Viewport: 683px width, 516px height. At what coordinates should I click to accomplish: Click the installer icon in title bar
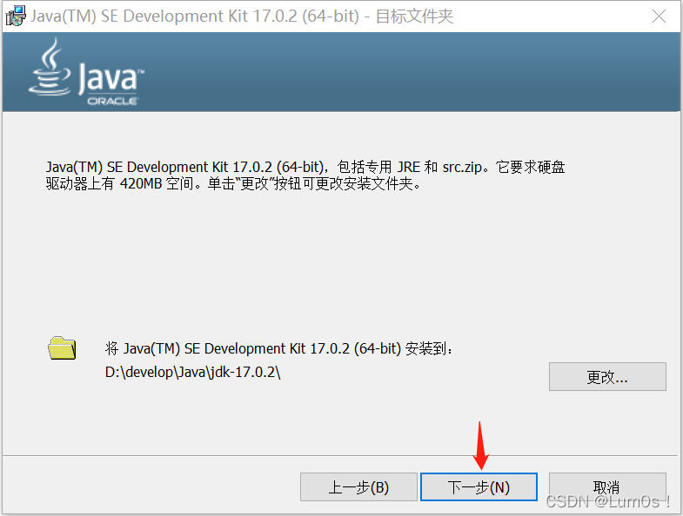click(x=16, y=17)
